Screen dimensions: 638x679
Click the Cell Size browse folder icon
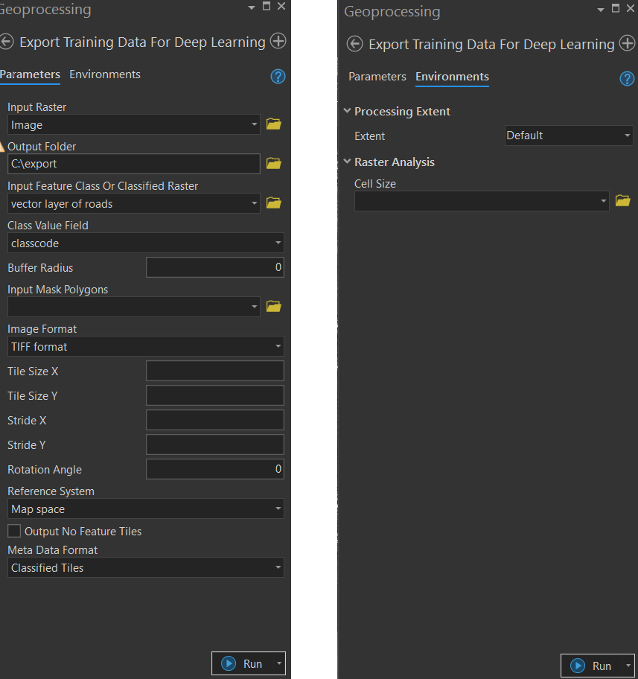pos(622,201)
